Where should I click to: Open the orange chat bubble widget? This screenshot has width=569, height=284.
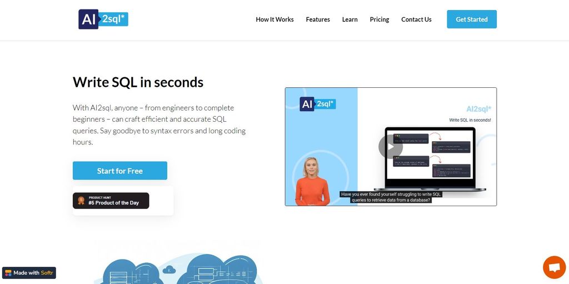point(554,268)
